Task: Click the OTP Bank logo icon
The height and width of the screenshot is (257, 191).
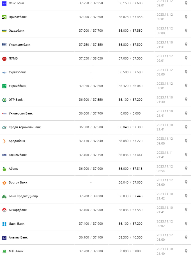Action: (4, 100)
